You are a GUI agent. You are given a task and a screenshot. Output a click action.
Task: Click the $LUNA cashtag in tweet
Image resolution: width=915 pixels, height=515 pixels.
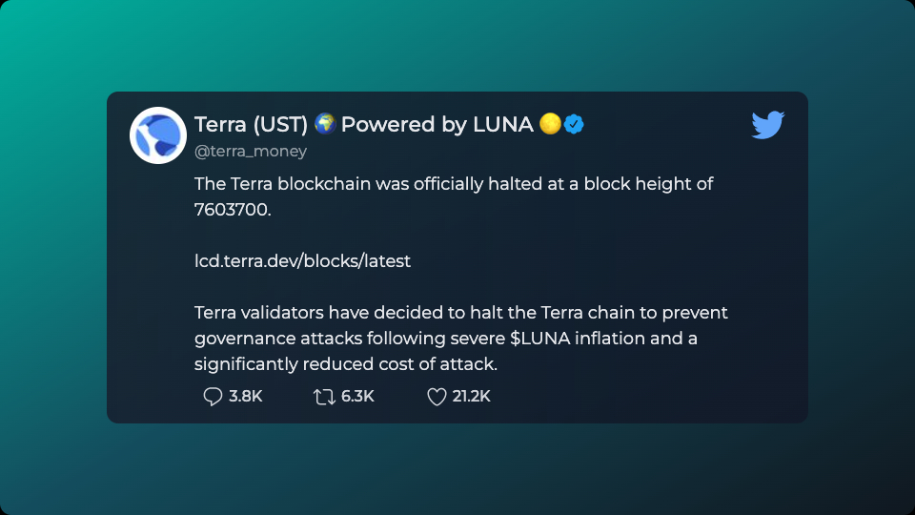point(539,338)
